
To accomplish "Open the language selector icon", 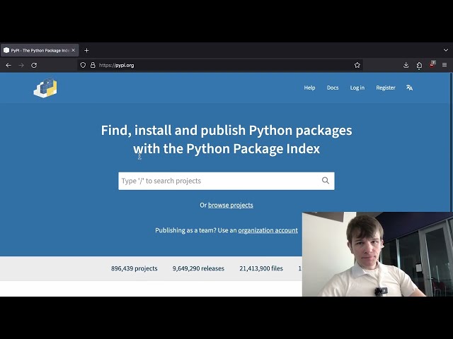I will pyautogui.click(x=409, y=88).
